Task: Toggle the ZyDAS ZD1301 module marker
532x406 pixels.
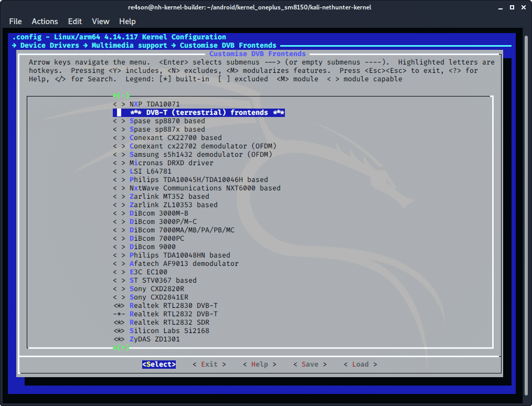Action: point(119,339)
